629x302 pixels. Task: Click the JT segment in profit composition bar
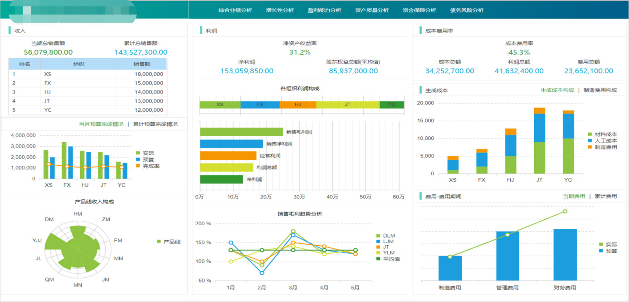[x=347, y=104]
